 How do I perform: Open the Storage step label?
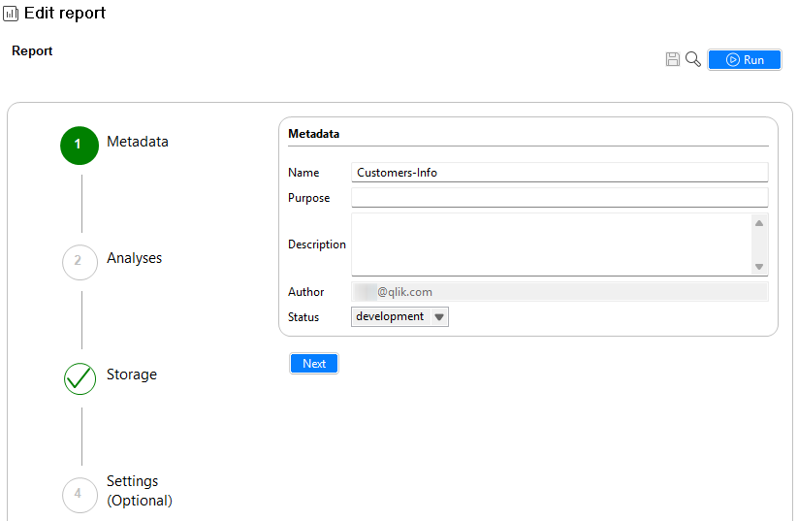click(132, 374)
